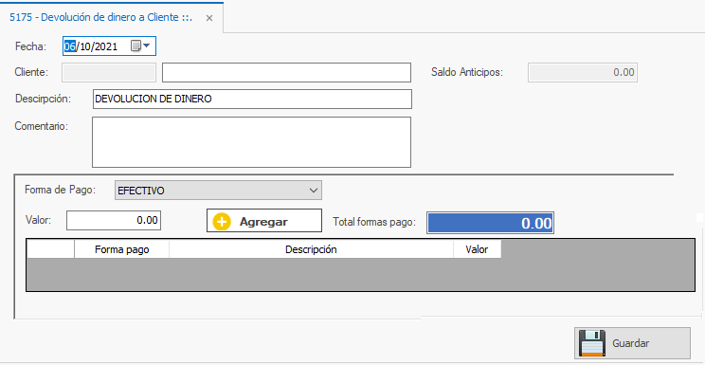Open the Fecha calendar picker icon
Viewport: 705px width, 365px height.
pos(140,46)
